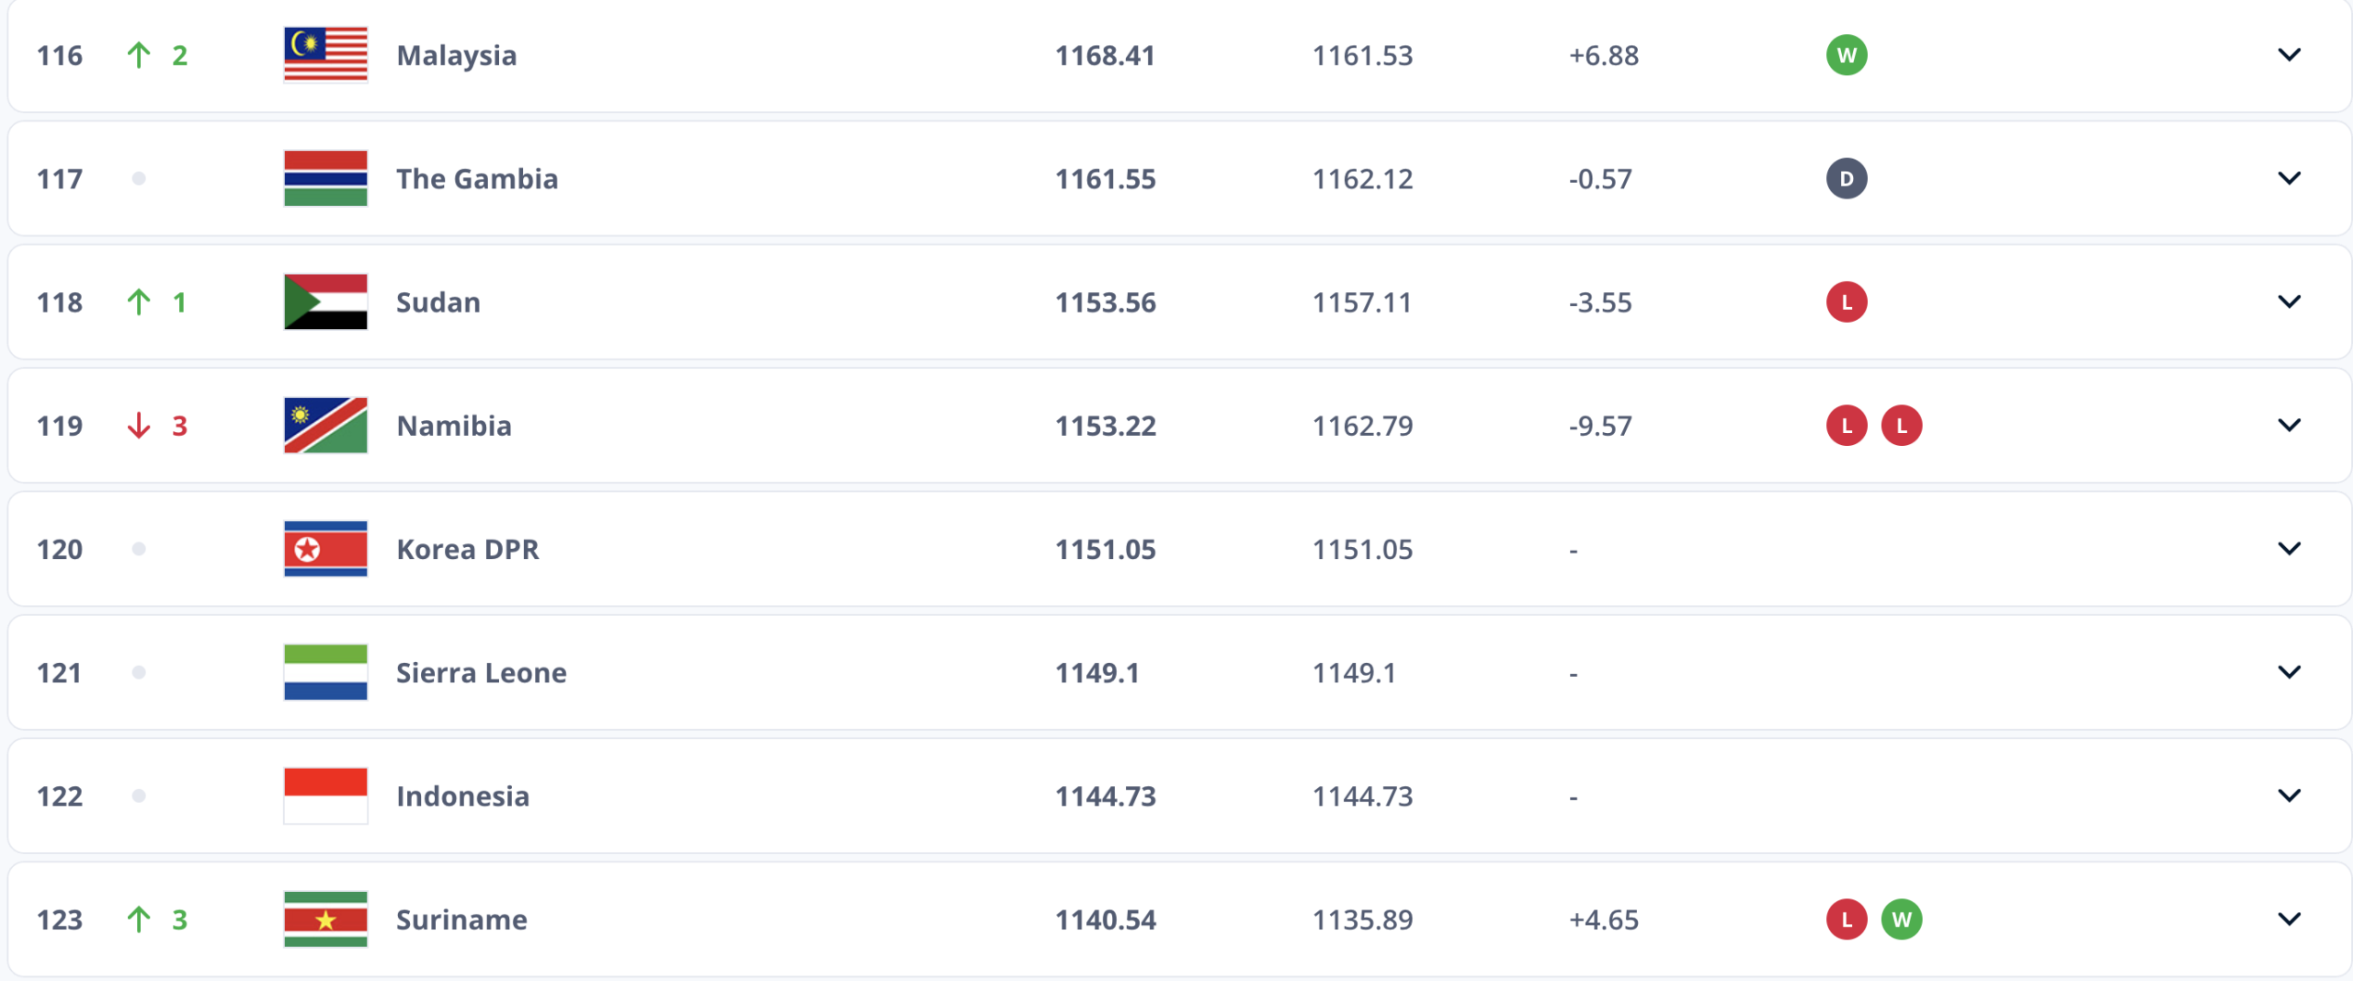The width and height of the screenshot is (2353, 981).
Task: Expand the Korea DPR row chevron
Action: click(2289, 549)
